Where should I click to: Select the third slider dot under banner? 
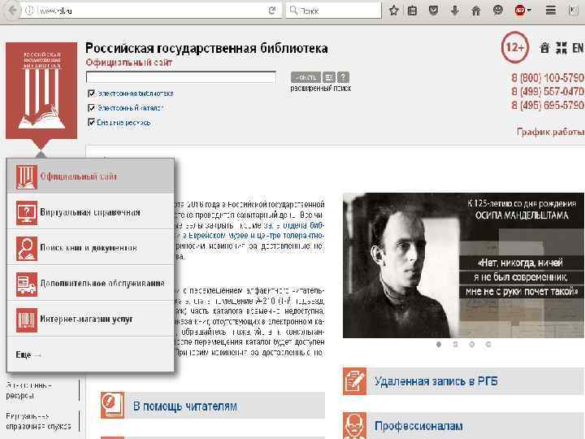tap(471, 344)
